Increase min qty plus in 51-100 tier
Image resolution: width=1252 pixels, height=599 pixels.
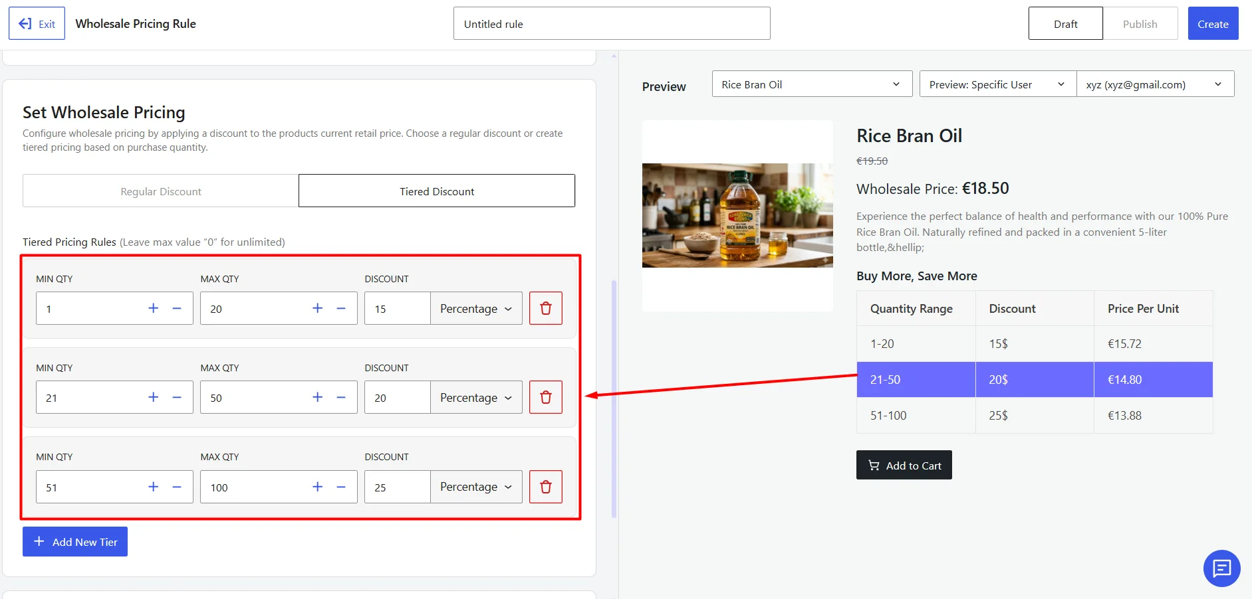tap(154, 487)
